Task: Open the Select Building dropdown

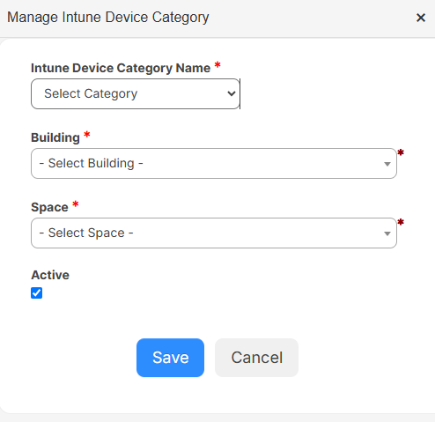Action: [x=214, y=163]
